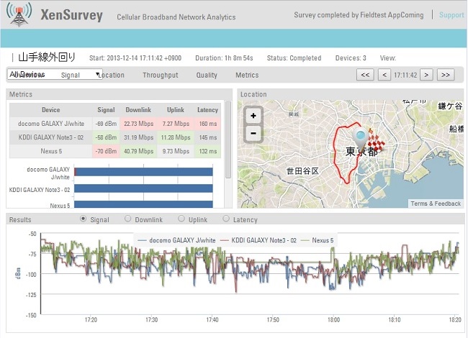Click the blue location pin on map
Screen dimensions: 468x338
(x=360, y=140)
